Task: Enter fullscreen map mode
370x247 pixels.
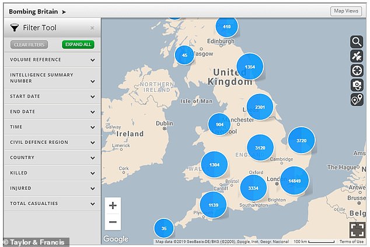Action: (x=357, y=230)
